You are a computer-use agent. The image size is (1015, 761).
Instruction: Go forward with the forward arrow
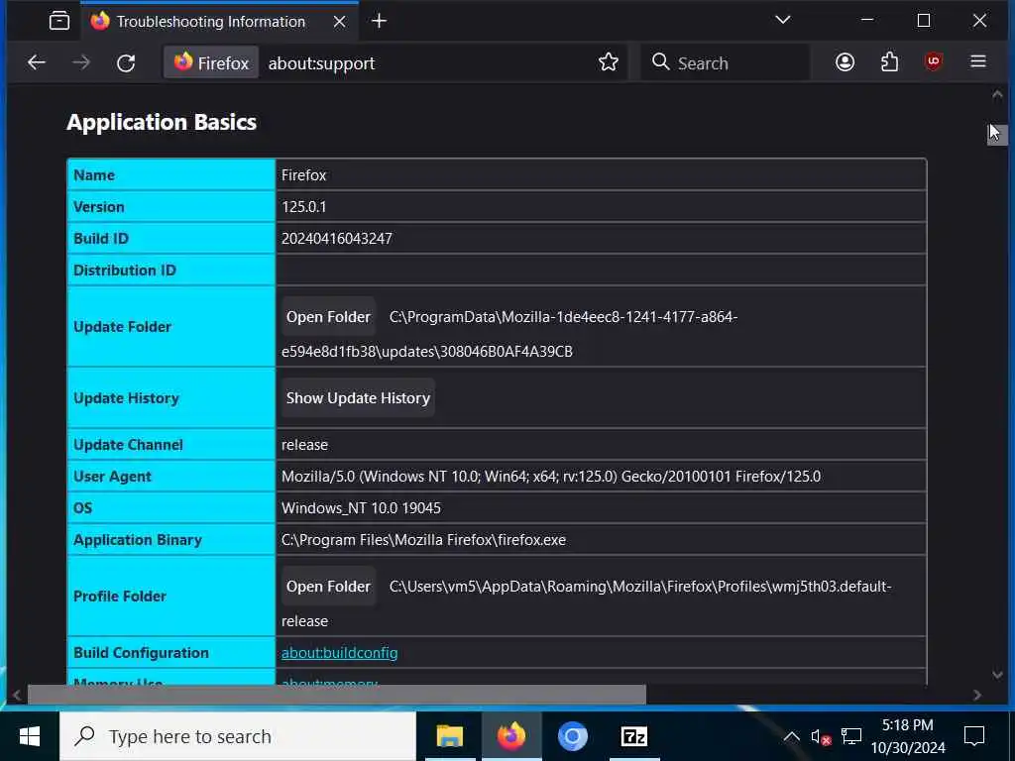[x=81, y=62]
